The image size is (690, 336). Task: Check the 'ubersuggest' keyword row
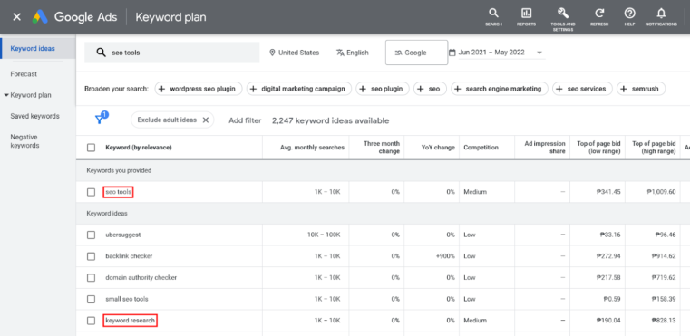pos(91,235)
